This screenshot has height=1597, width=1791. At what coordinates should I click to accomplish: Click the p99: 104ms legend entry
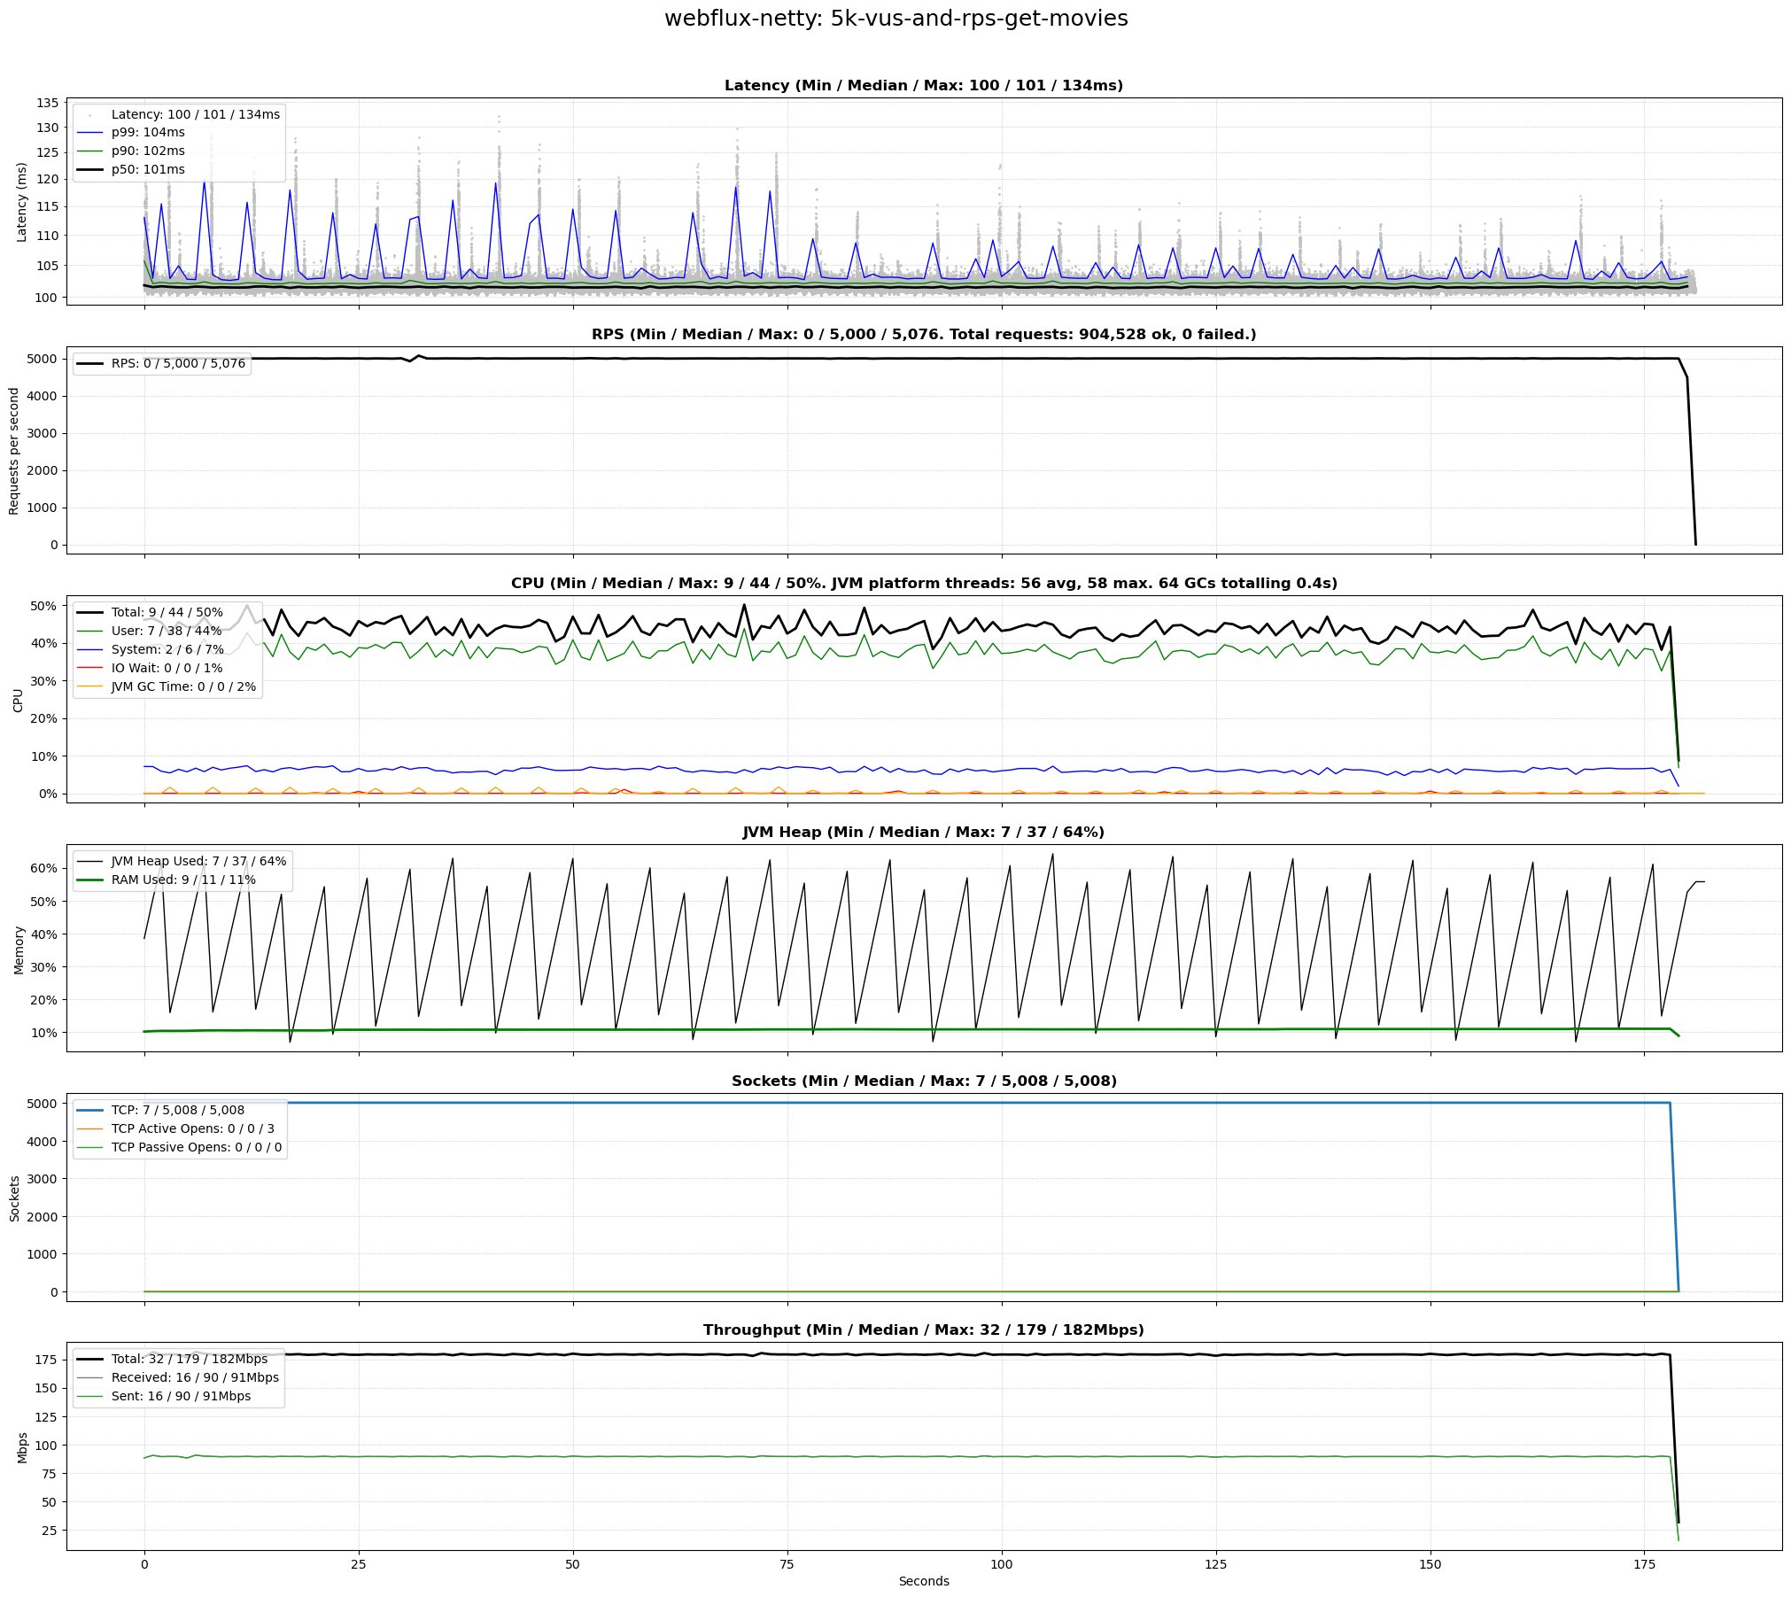(x=147, y=133)
